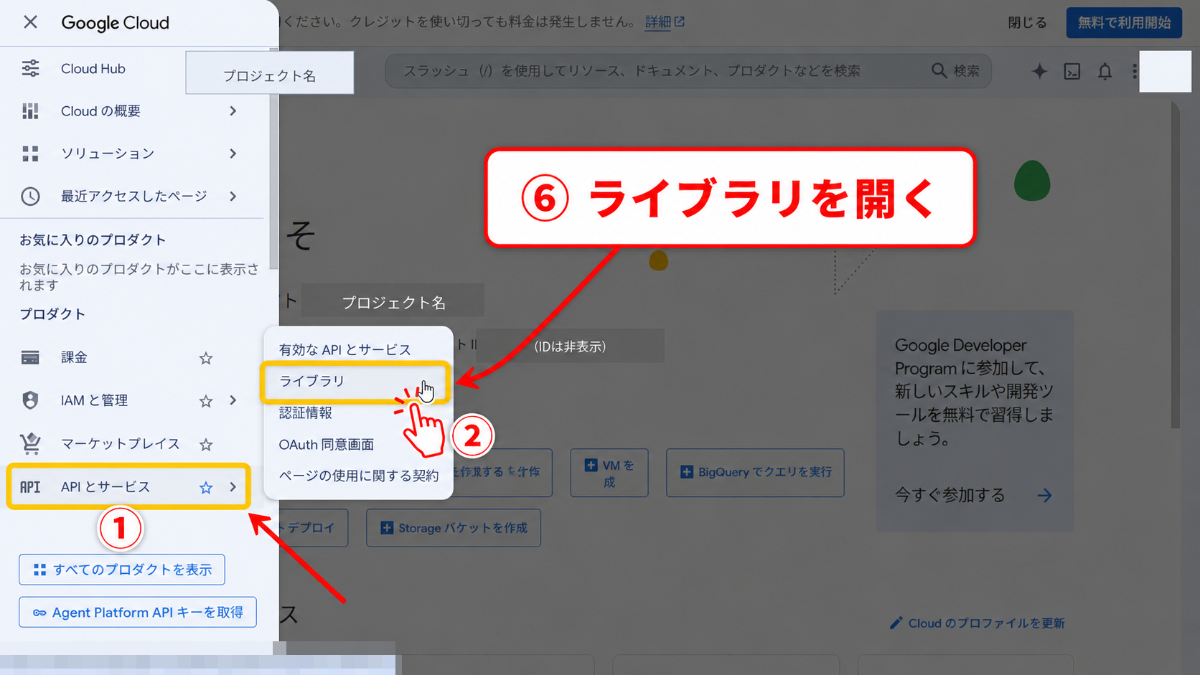Click the external-link icon beside 詳細
This screenshot has height=675, width=1200.
click(x=679, y=22)
